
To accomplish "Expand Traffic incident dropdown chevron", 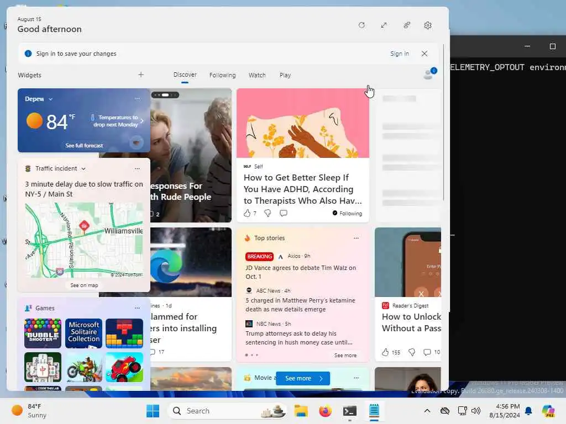I will pyautogui.click(x=84, y=169).
